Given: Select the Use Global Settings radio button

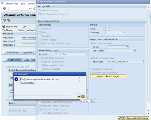Looking at the screenshot, I should click(39, 10).
